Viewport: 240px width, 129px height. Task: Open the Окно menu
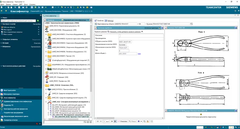point(26,5)
